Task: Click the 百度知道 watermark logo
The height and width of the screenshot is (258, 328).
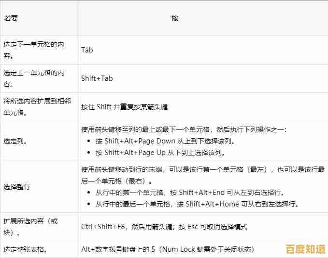Action: pos(305,249)
